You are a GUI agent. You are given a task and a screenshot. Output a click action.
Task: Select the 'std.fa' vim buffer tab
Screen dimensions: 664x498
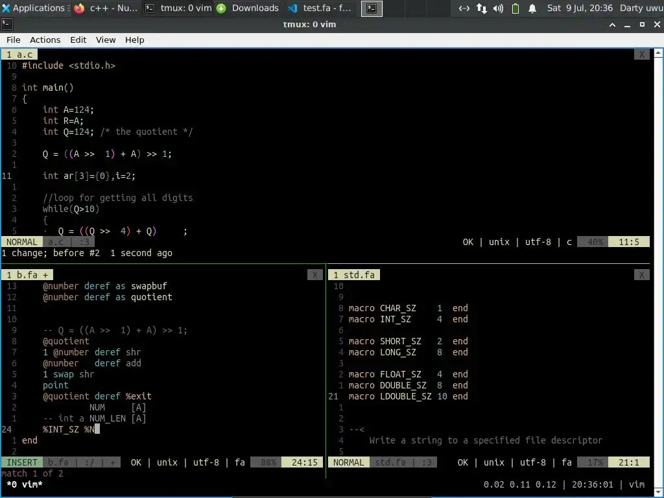tap(354, 275)
